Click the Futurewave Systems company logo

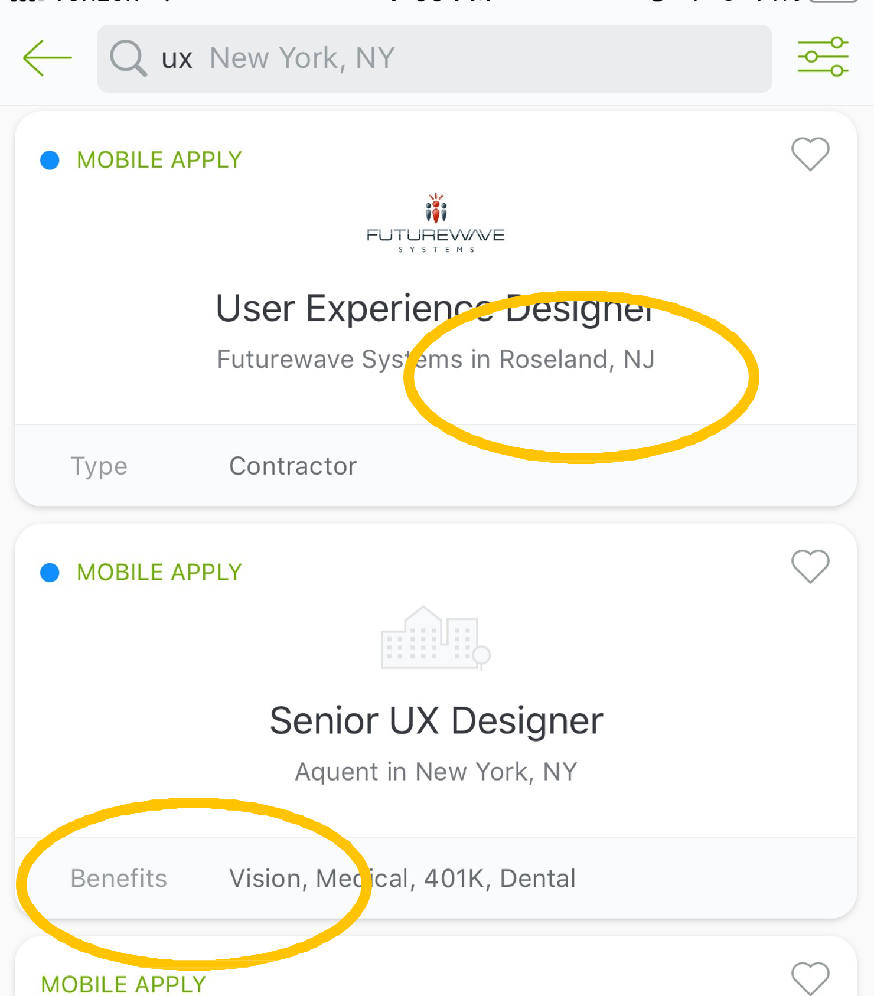[436, 224]
